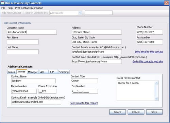The width and height of the screenshot is (170, 123).
Task: Click the Last Name field
Action: (x=23, y=52)
